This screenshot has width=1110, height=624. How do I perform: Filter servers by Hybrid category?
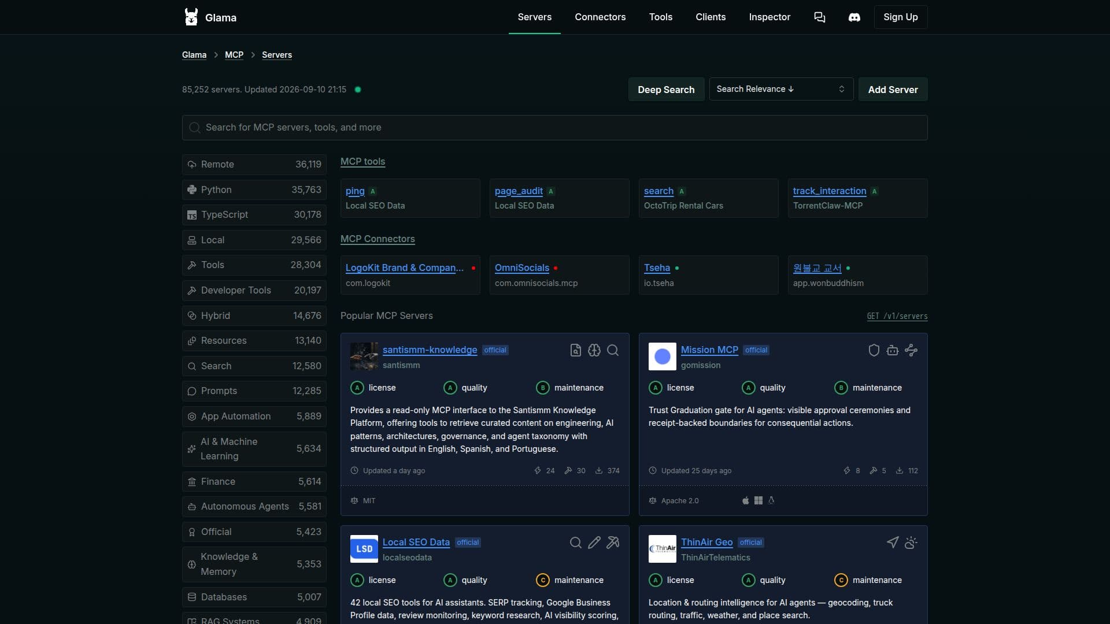coord(254,315)
